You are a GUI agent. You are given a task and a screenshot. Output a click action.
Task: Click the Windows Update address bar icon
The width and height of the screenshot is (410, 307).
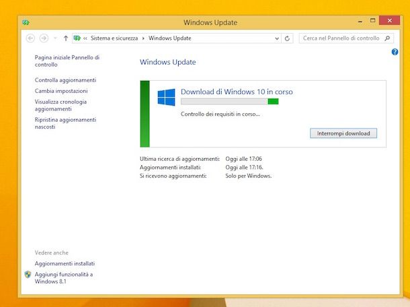coord(77,38)
